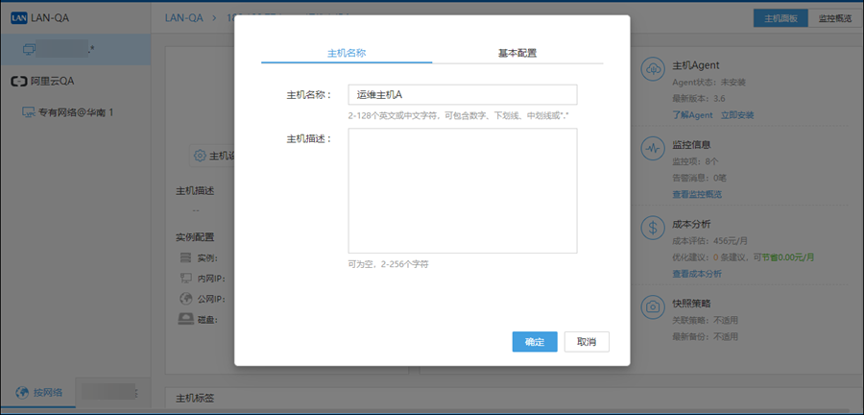Select the 监控概览 view toggle

click(x=836, y=18)
